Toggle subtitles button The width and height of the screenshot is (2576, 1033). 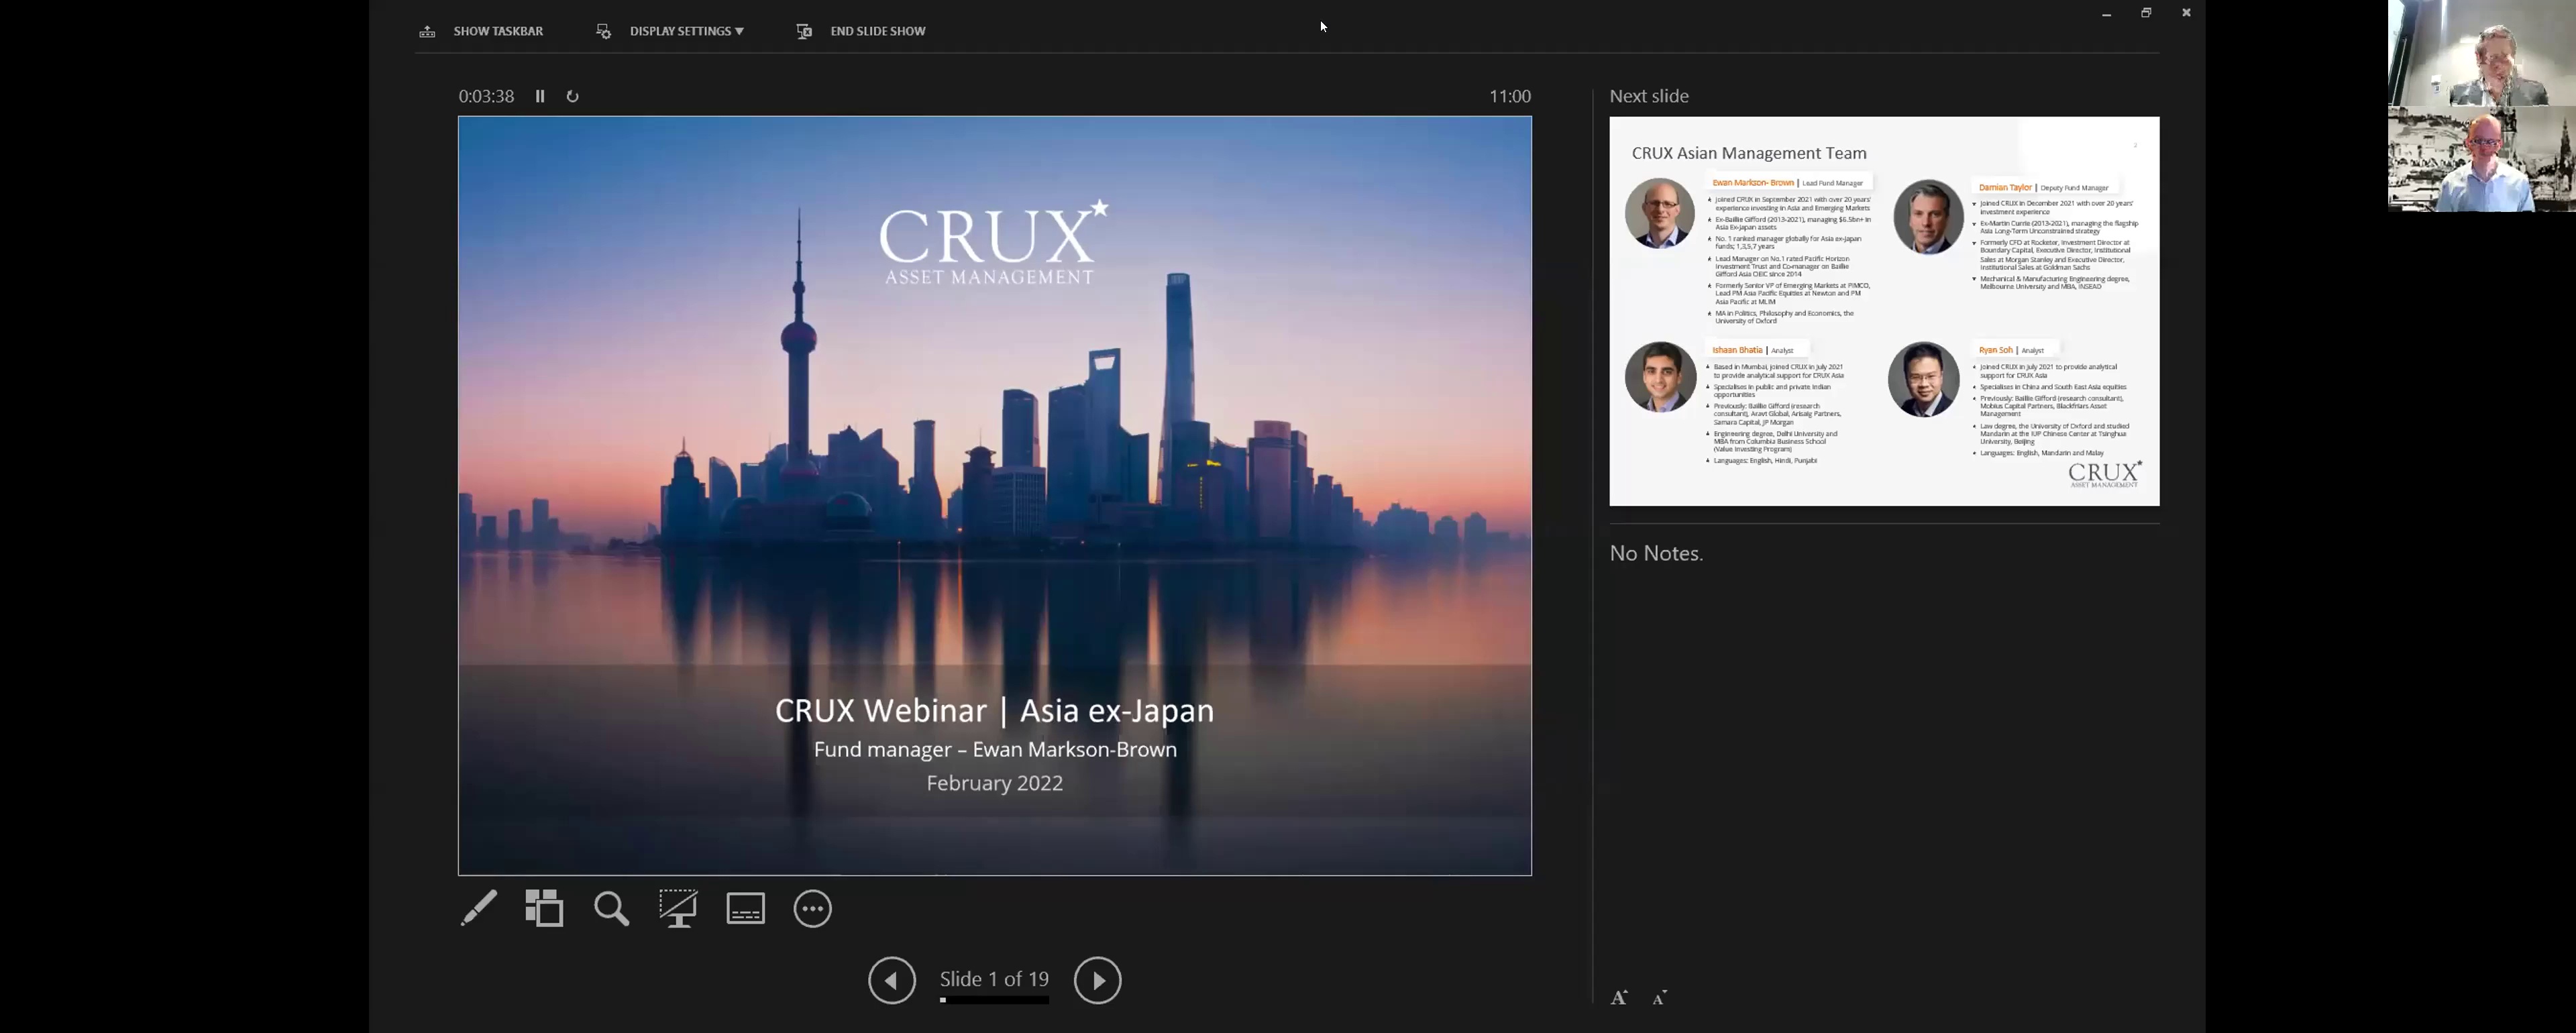(746, 908)
